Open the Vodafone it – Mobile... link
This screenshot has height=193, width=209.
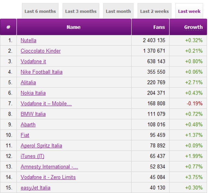46,103
